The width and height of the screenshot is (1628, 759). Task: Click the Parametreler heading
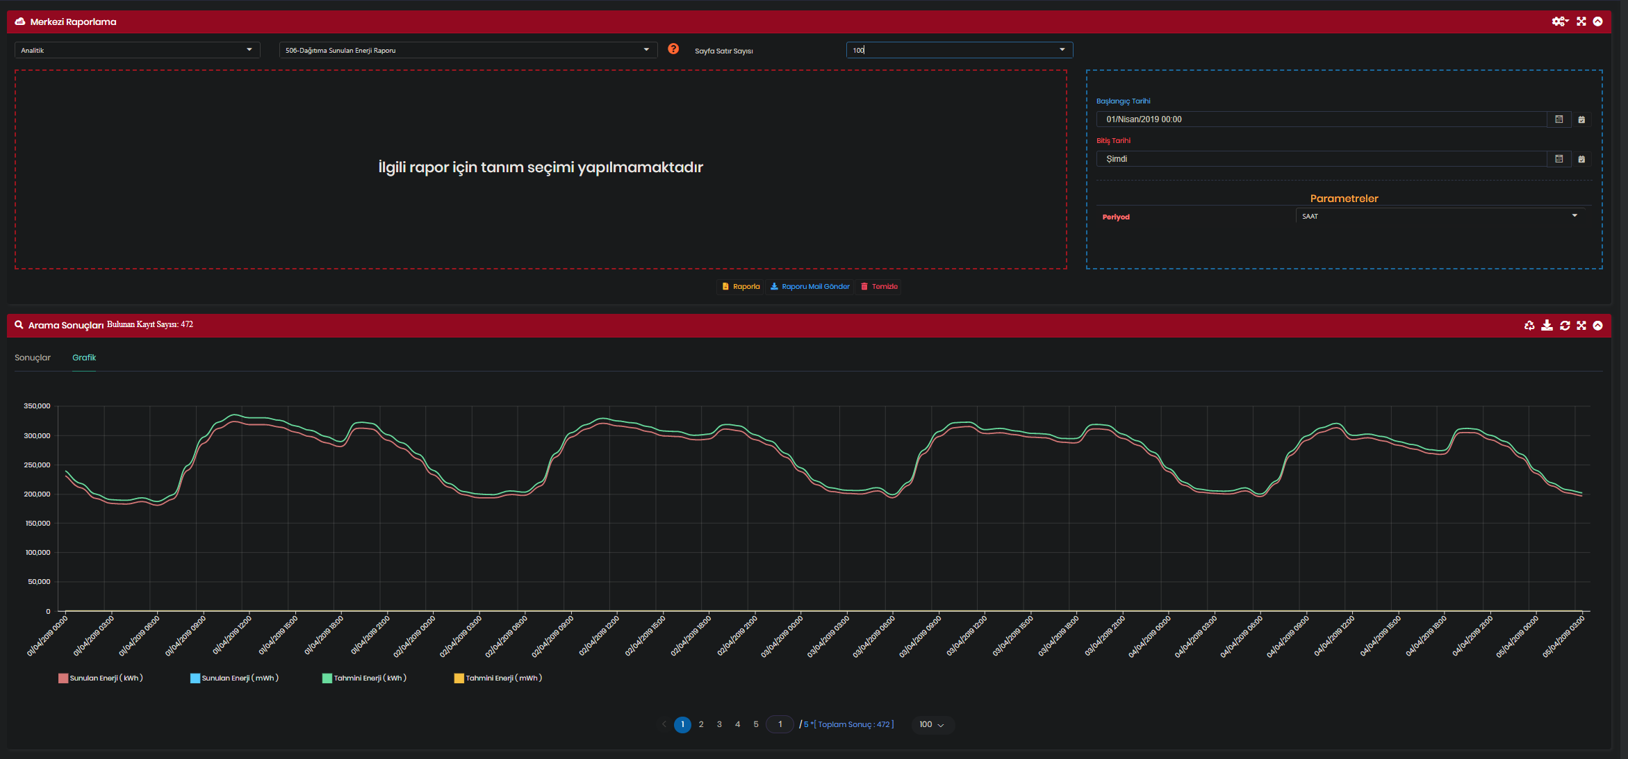point(1344,199)
